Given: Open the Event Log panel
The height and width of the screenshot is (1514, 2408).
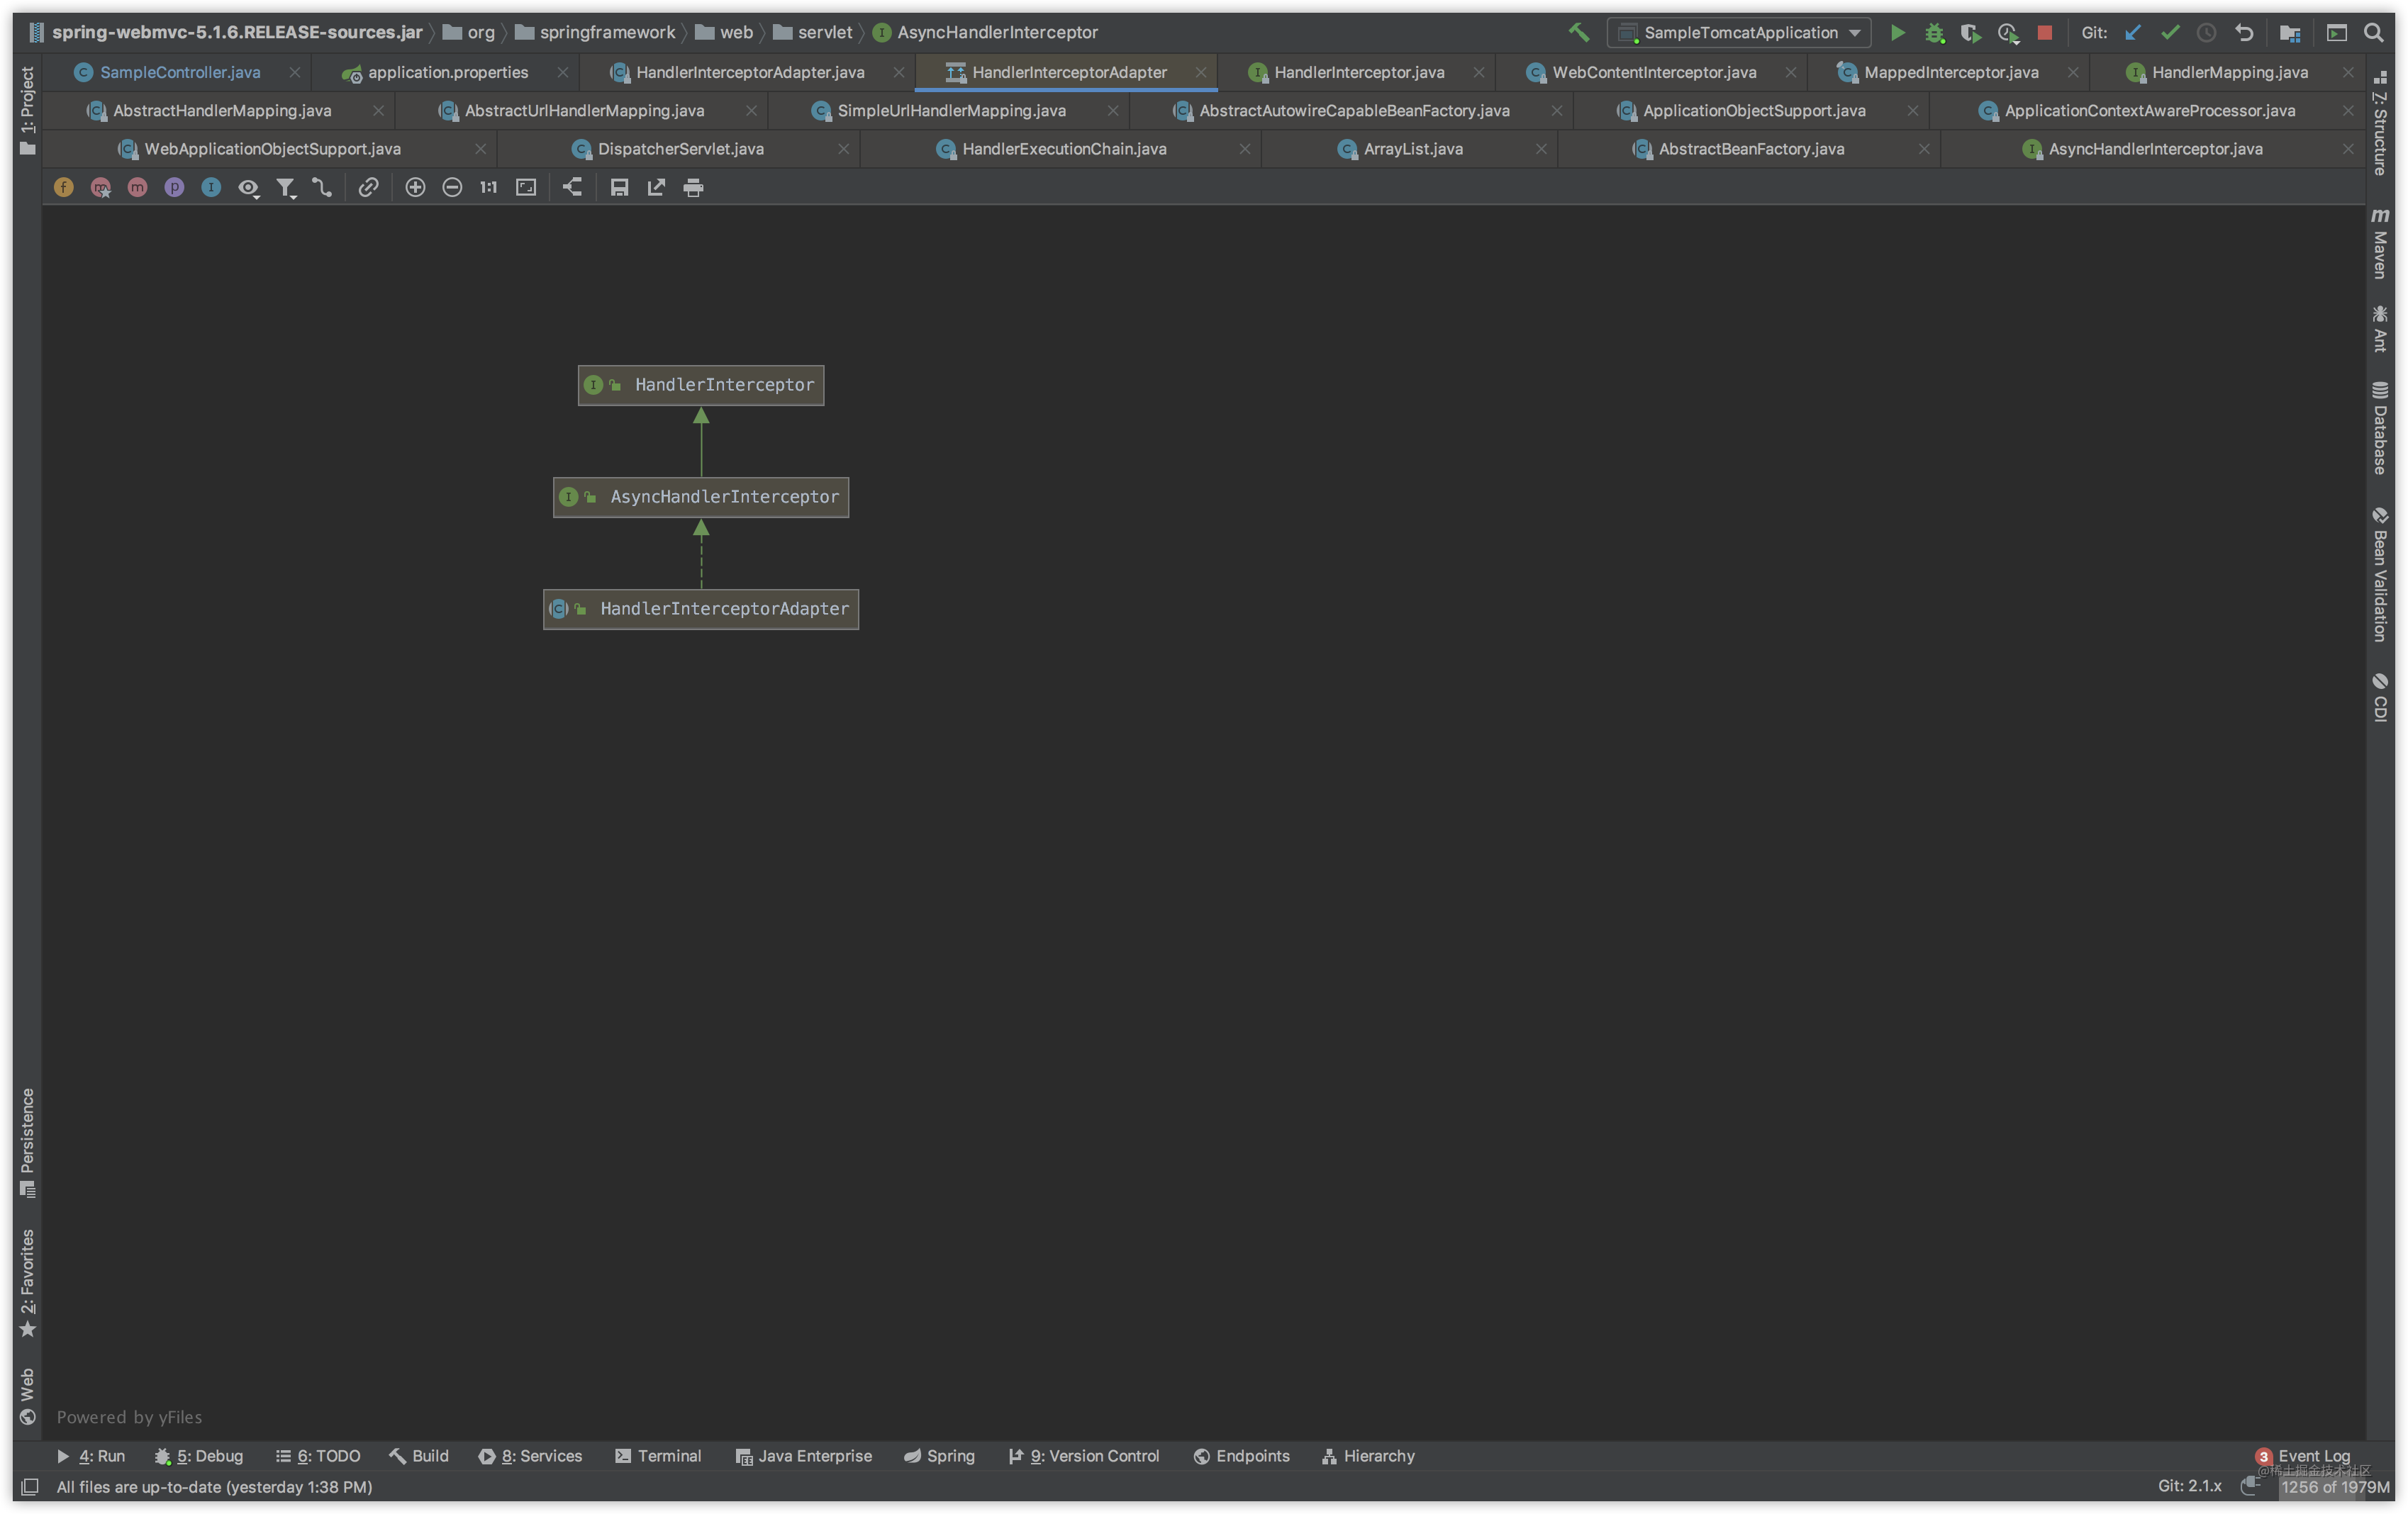Looking at the screenshot, I should pos(2312,1456).
